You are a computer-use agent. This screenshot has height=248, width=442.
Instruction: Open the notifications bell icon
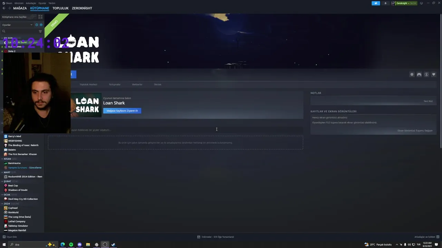[385, 3]
